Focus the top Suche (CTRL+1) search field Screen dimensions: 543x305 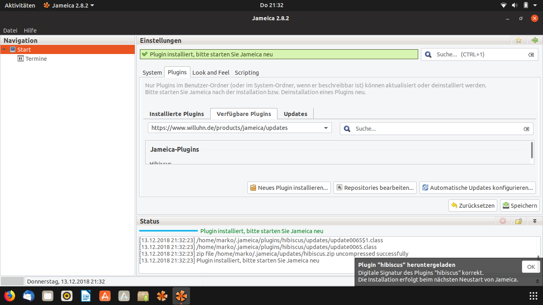point(479,54)
